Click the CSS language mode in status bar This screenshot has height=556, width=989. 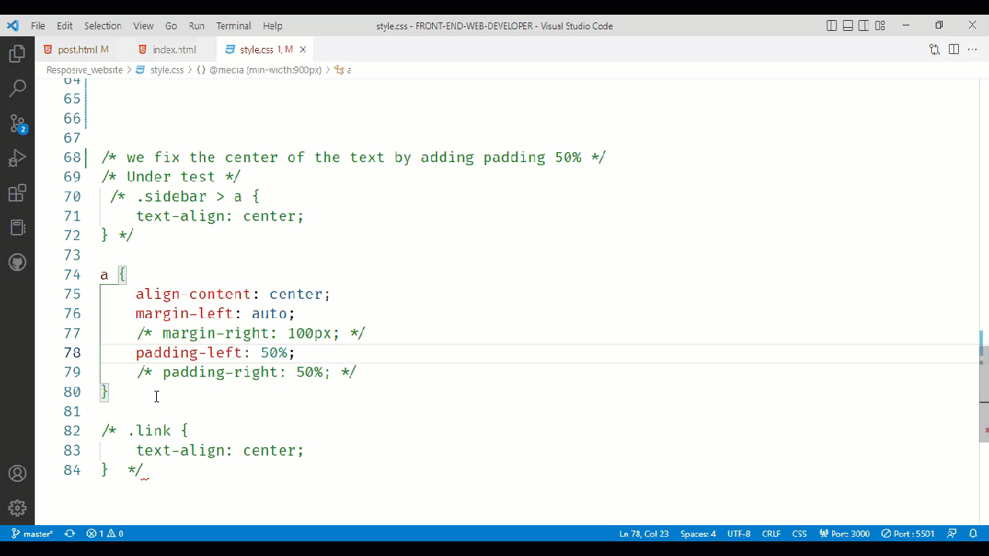[799, 533]
